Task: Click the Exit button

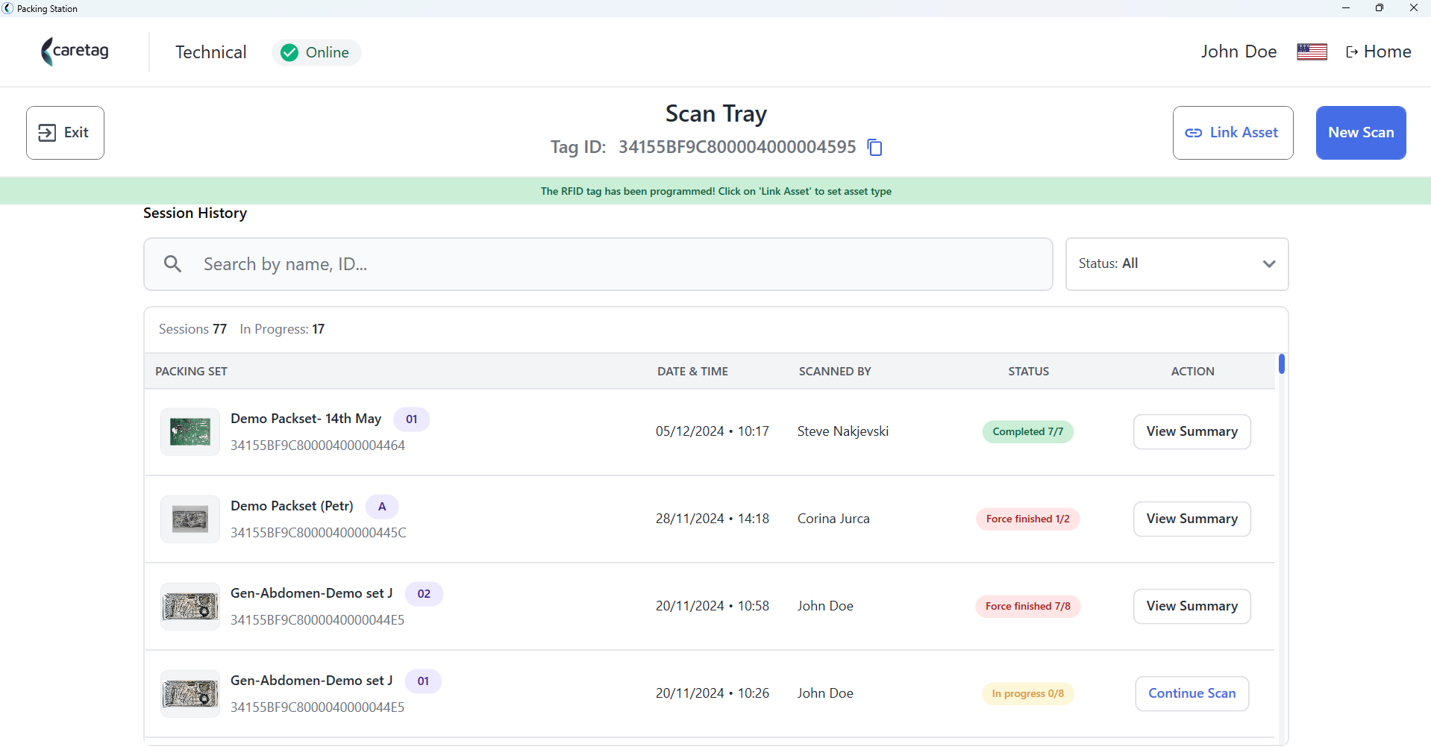Action: [x=65, y=133]
